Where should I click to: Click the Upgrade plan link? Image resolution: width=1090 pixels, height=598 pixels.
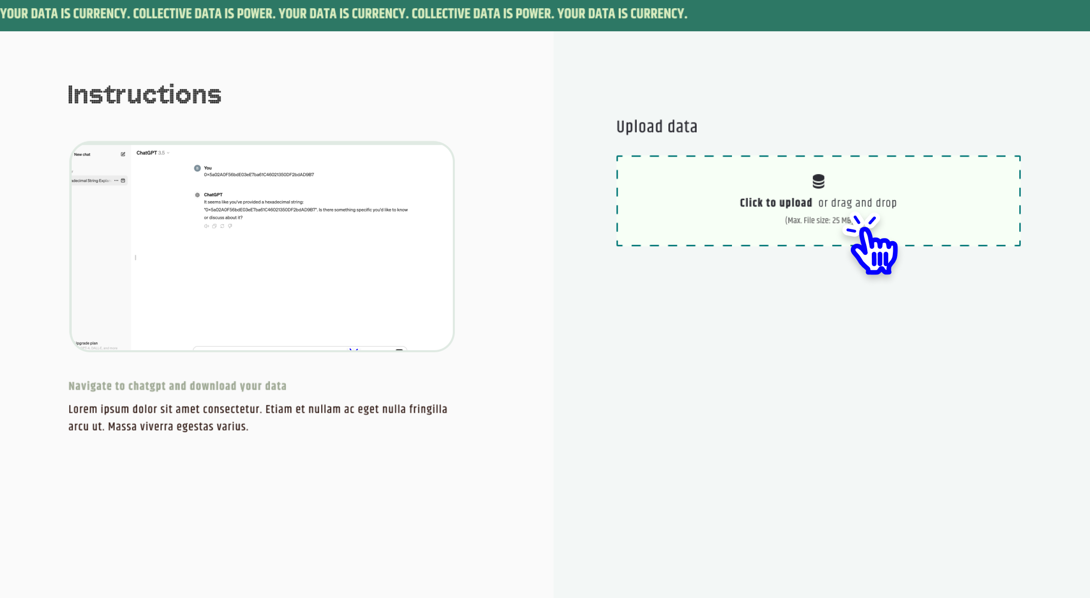click(x=87, y=343)
